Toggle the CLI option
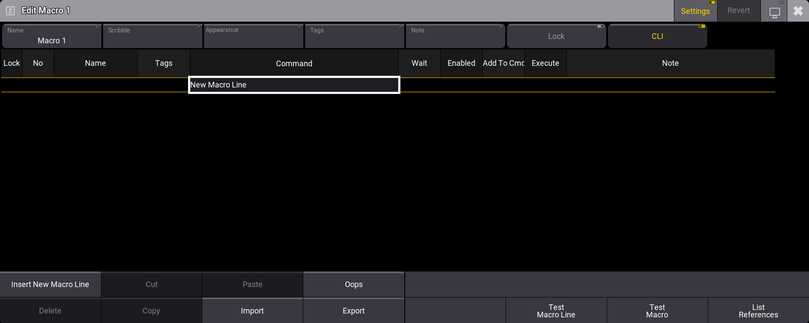The height and width of the screenshot is (323, 809). coord(657,36)
